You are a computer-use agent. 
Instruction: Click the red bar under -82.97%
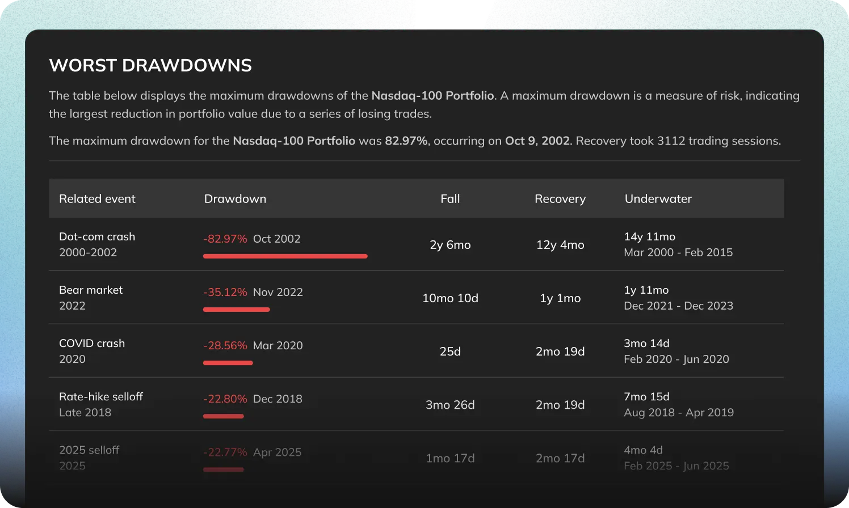285,256
